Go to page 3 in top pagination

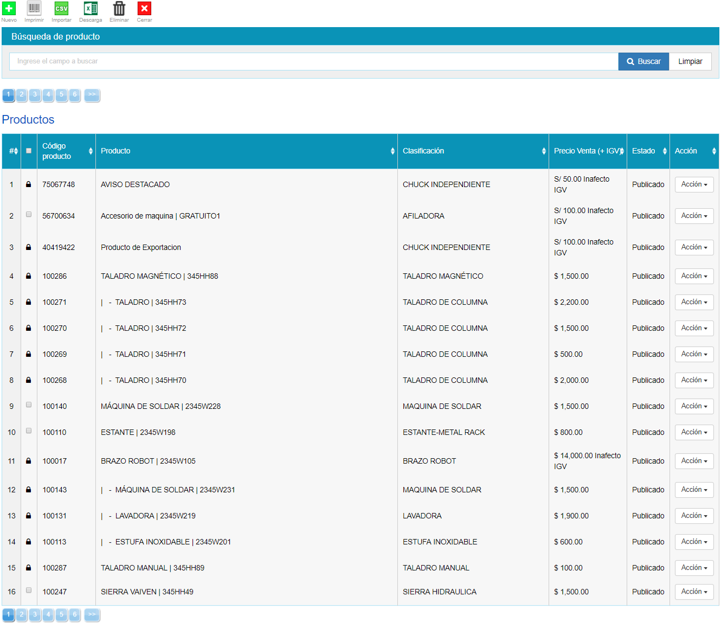click(x=35, y=95)
